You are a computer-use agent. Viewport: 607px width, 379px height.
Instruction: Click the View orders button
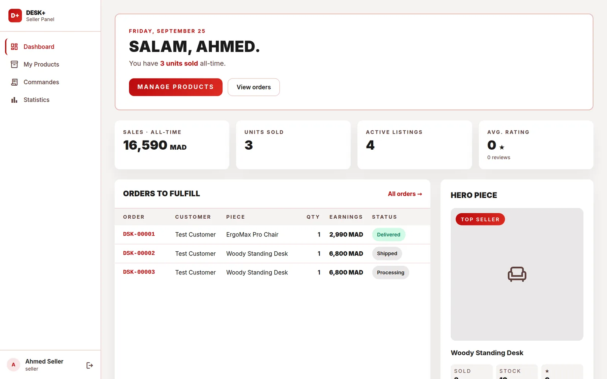(254, 87)
